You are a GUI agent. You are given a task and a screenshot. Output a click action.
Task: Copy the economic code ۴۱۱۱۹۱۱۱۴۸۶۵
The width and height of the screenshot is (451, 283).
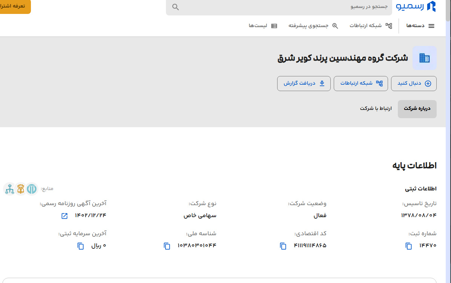point(283,246)
